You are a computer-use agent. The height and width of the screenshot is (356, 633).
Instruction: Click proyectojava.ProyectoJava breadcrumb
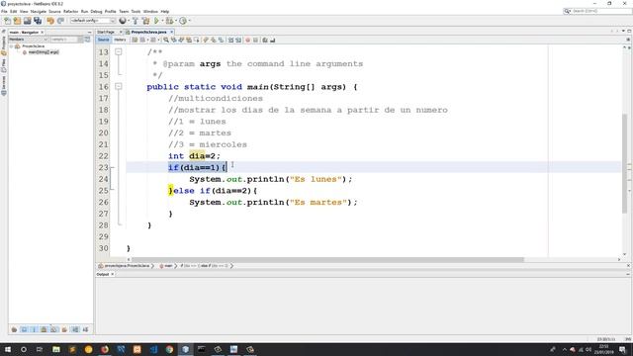[127, 266]
